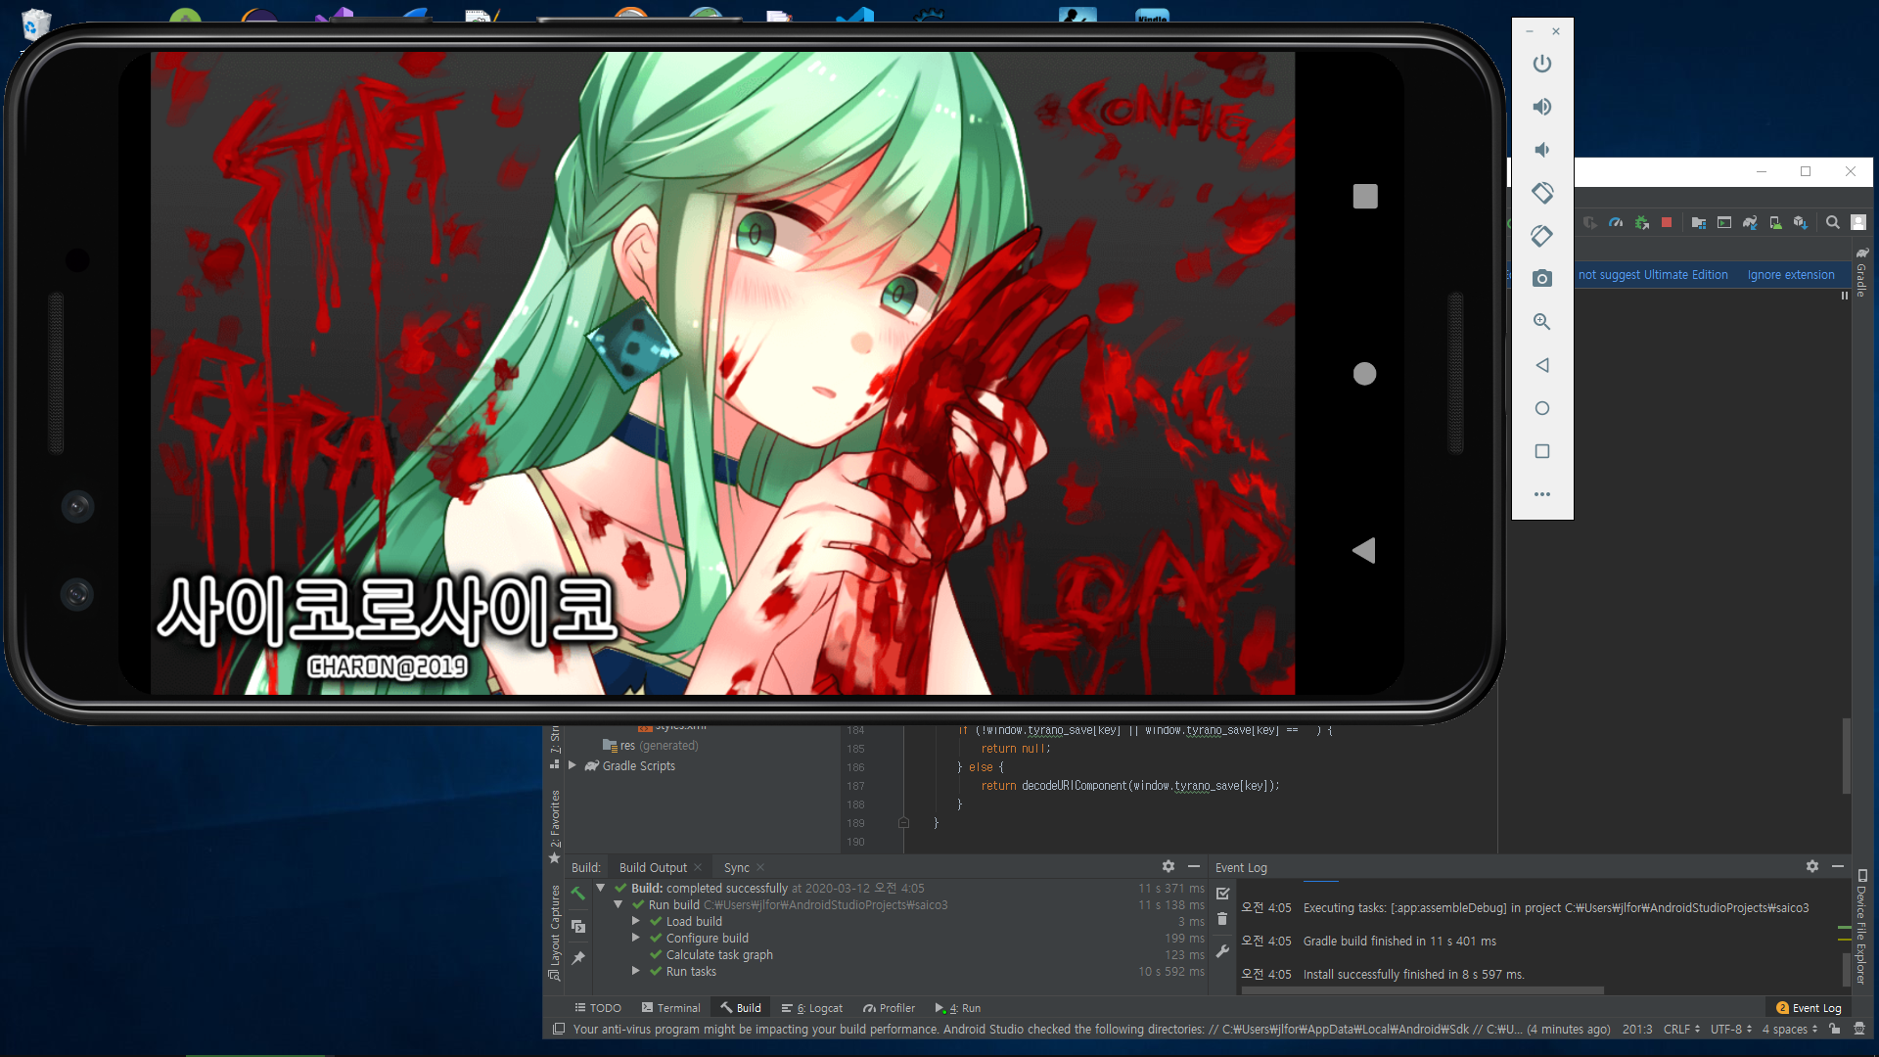Image resolution: width=1879 pixels, height=1057 pixels.
Task: Open the Event Log status bar button
Action: coord(1809,1008)
